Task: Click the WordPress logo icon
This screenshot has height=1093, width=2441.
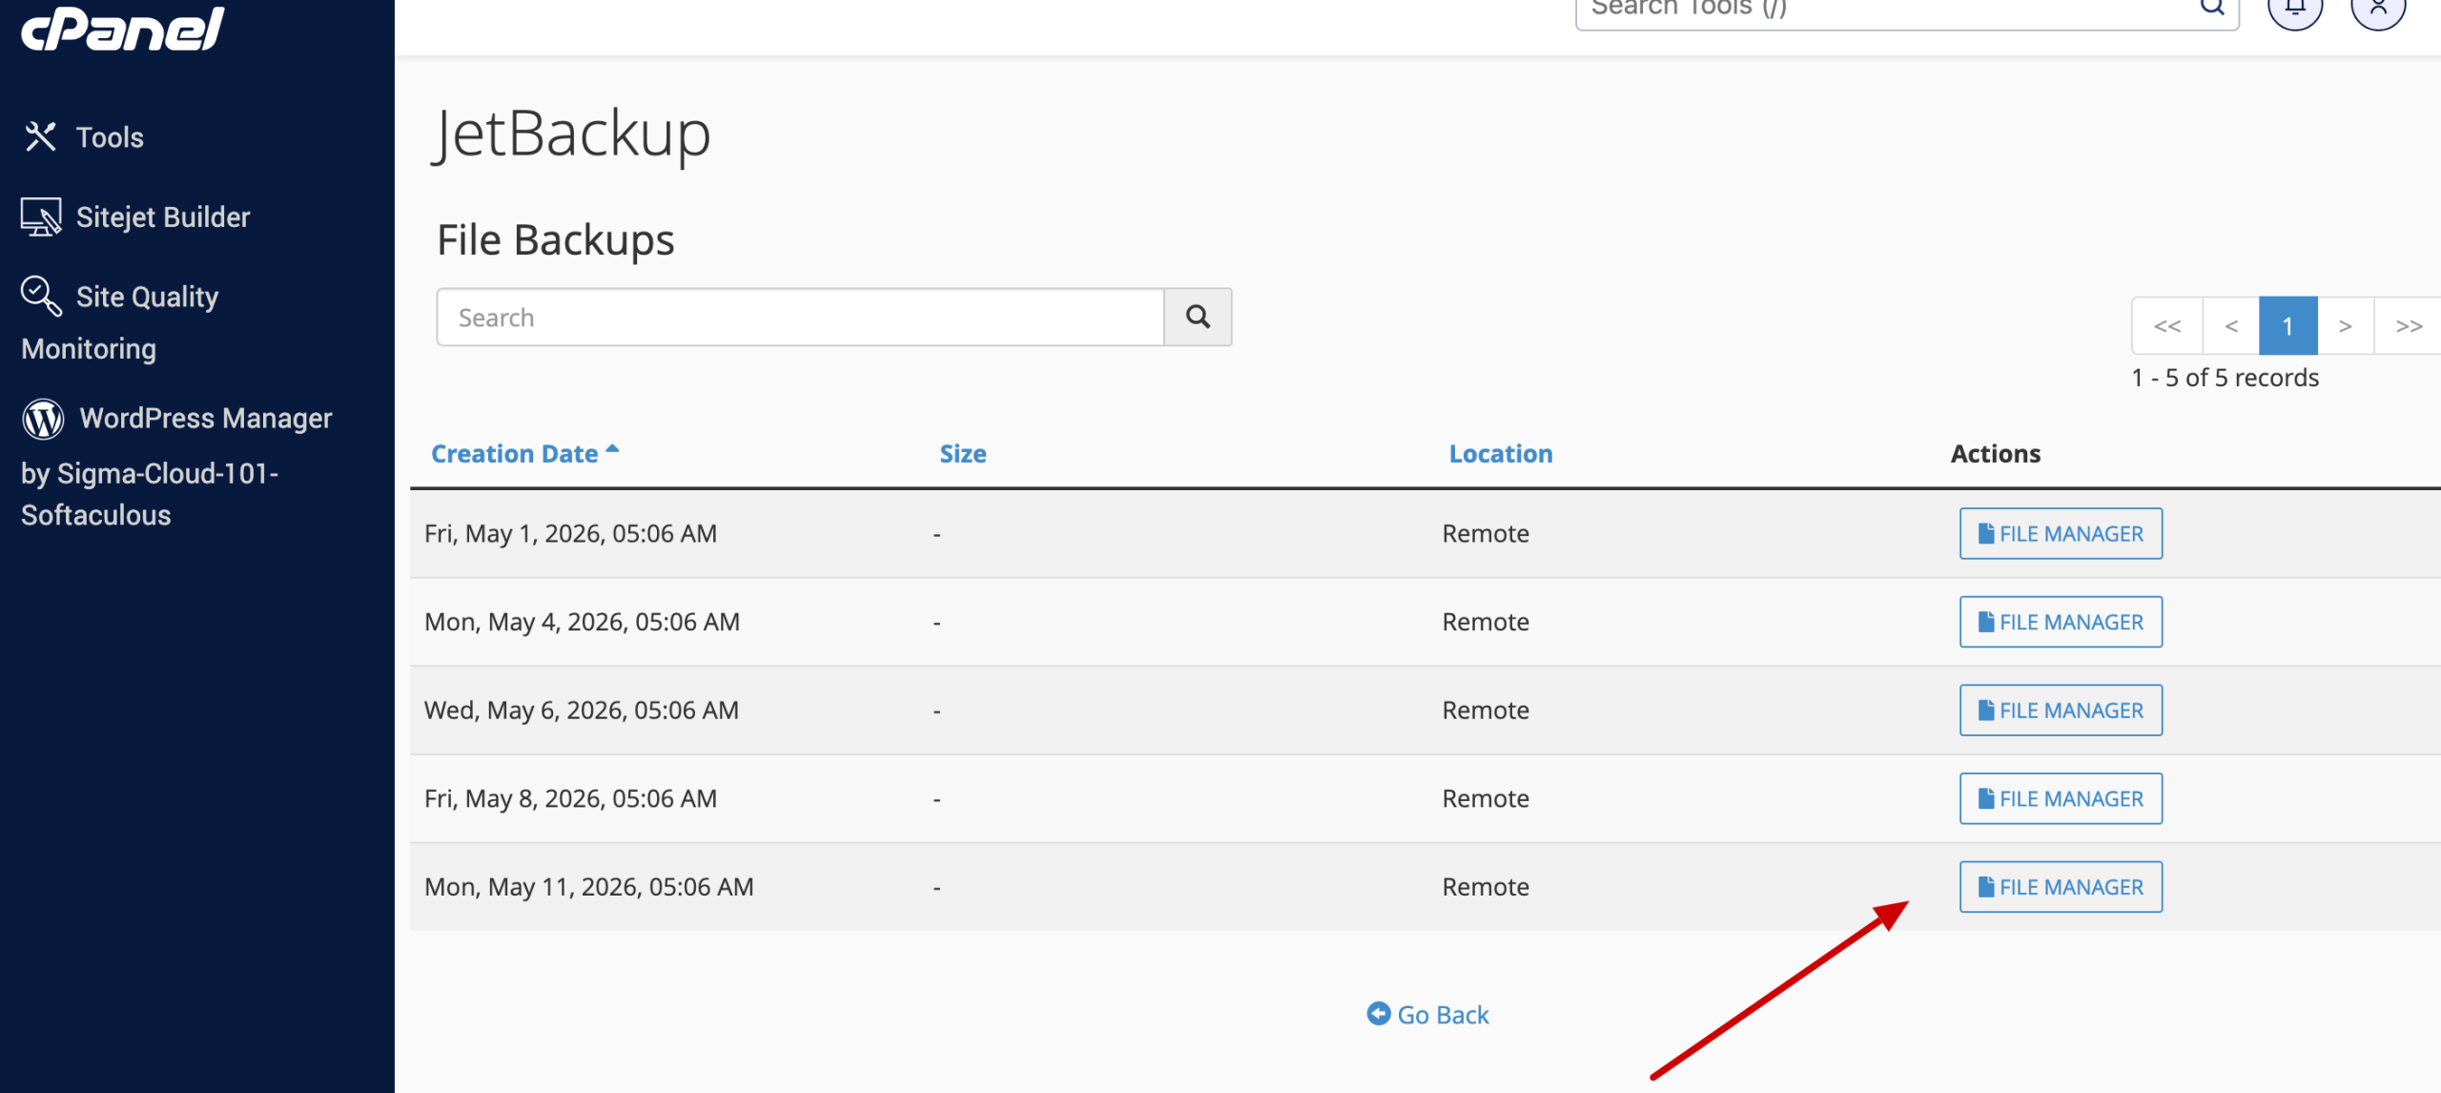Action: (43, 419)
